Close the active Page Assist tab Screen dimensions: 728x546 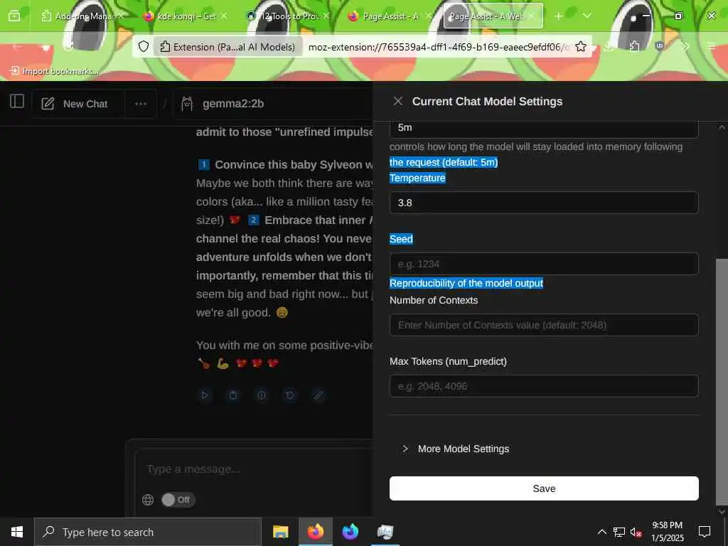click(532, 16)
